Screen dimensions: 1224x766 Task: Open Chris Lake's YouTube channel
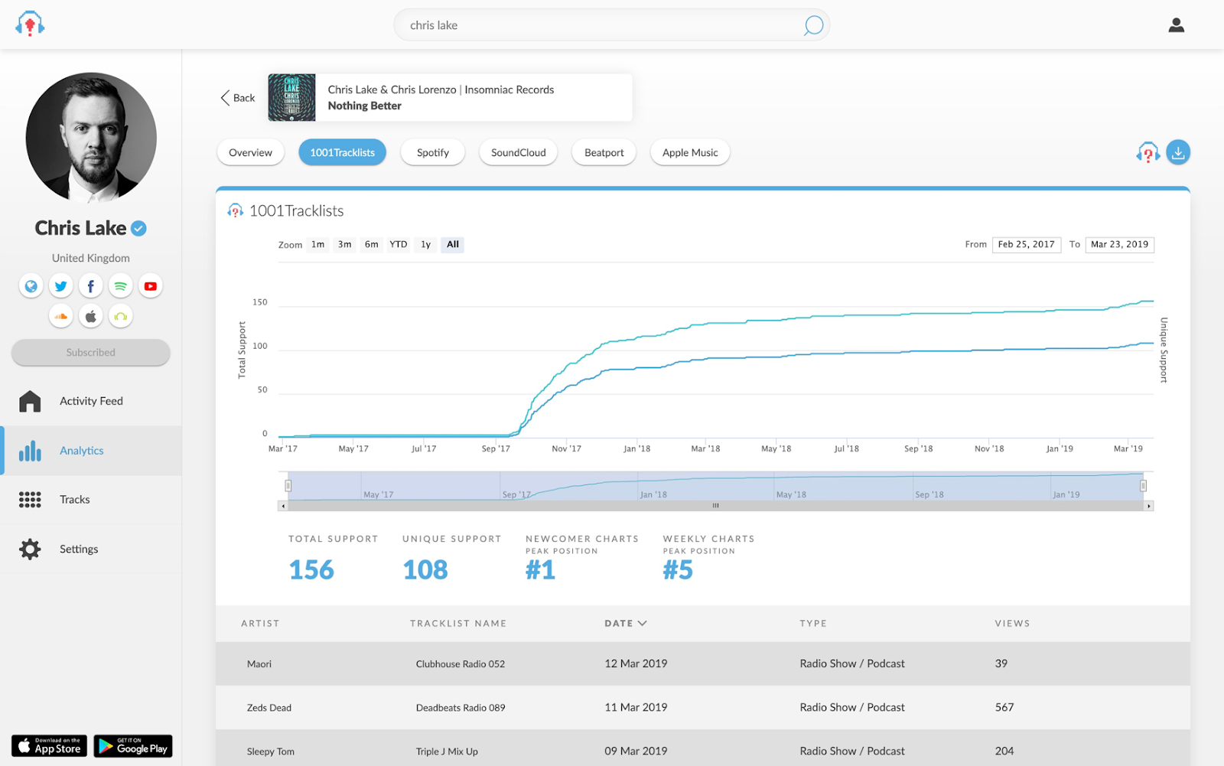coord(151,286)
